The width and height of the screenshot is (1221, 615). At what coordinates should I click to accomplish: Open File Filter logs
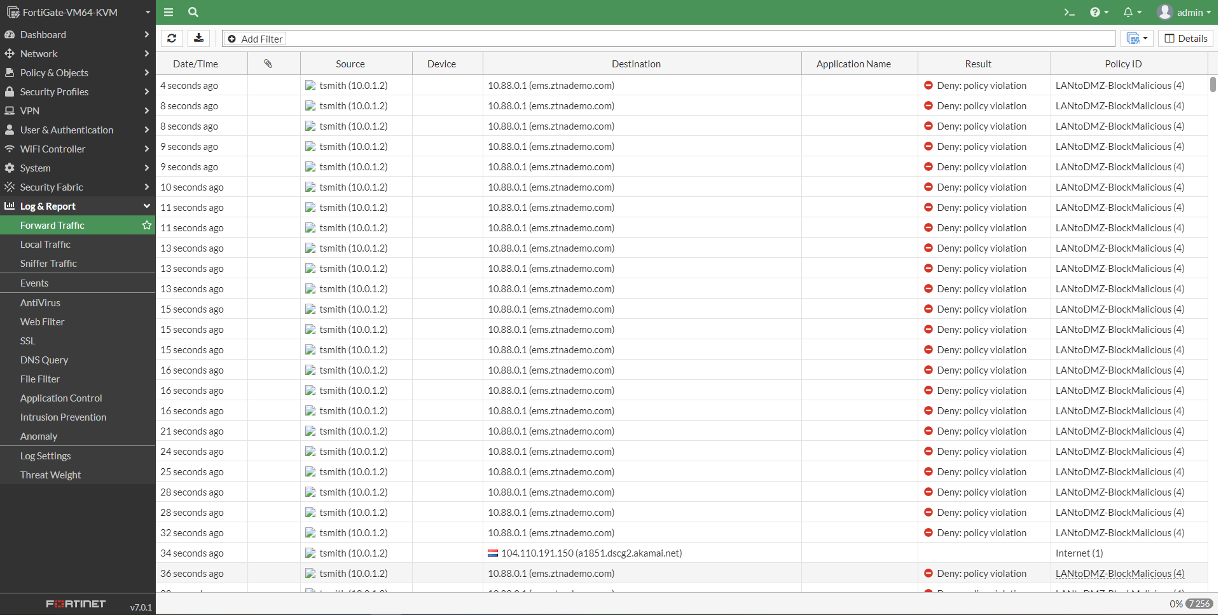tap(78, 379)
